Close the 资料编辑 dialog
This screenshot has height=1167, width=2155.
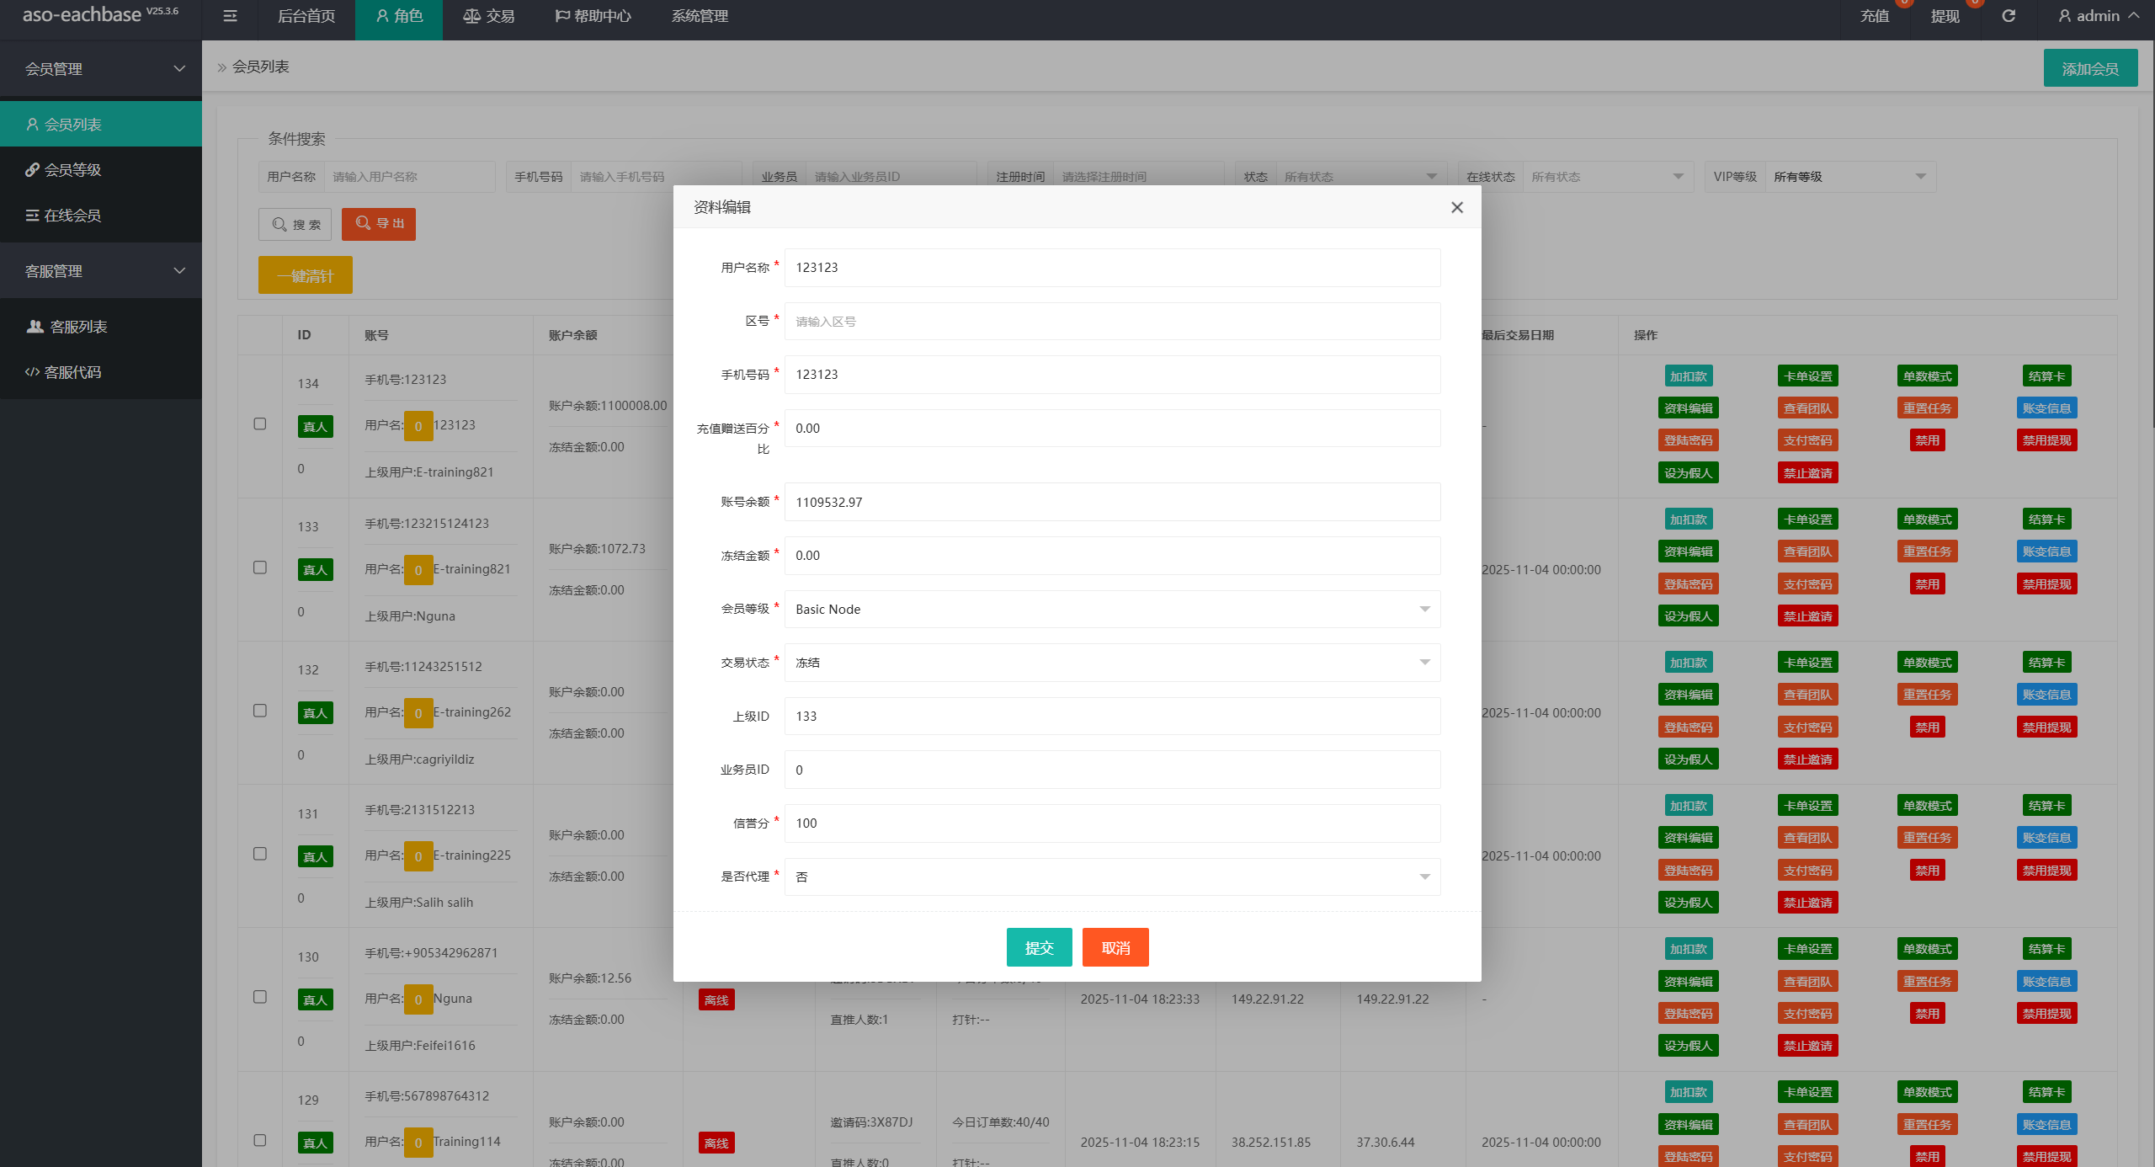click(1457, 207)
